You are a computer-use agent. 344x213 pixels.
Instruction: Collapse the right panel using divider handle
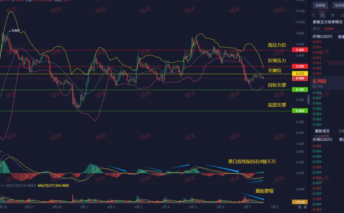308,100
